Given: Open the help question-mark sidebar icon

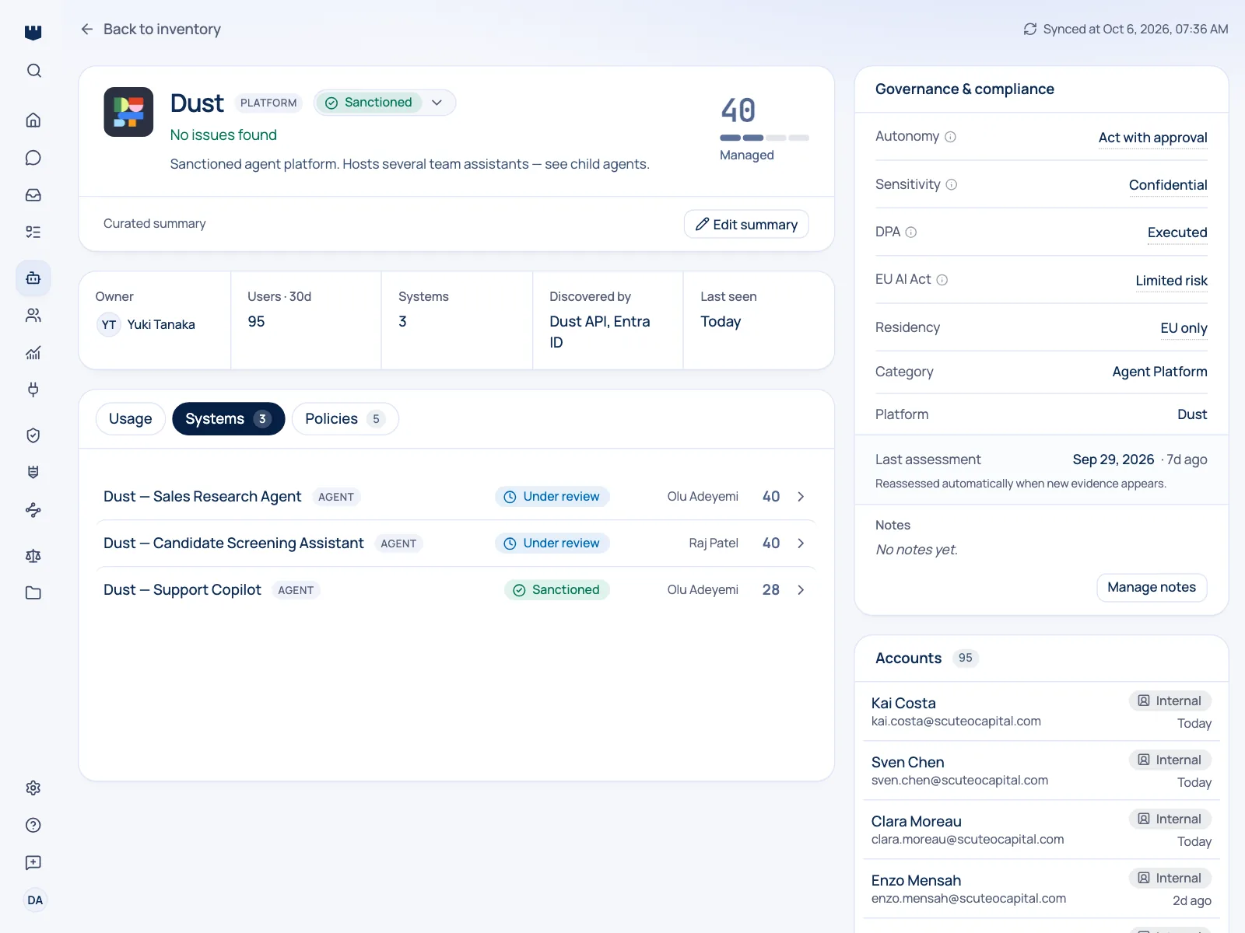Looking at the screenshot, I should [33, 825].
